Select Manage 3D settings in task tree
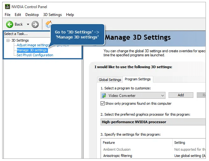The height and width of the screenshot is (161, 209). [32, 50]
